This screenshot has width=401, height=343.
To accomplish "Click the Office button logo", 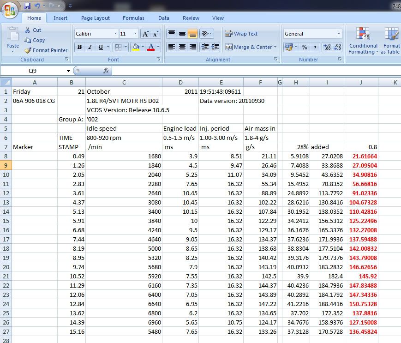I will point(10,10).
